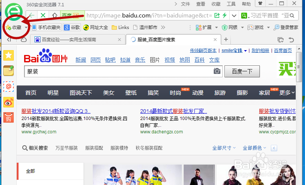Image resolution: width=305 pixels, height=185 pixels.
Task: Click the tab list window icon
Action: [281, 40]
